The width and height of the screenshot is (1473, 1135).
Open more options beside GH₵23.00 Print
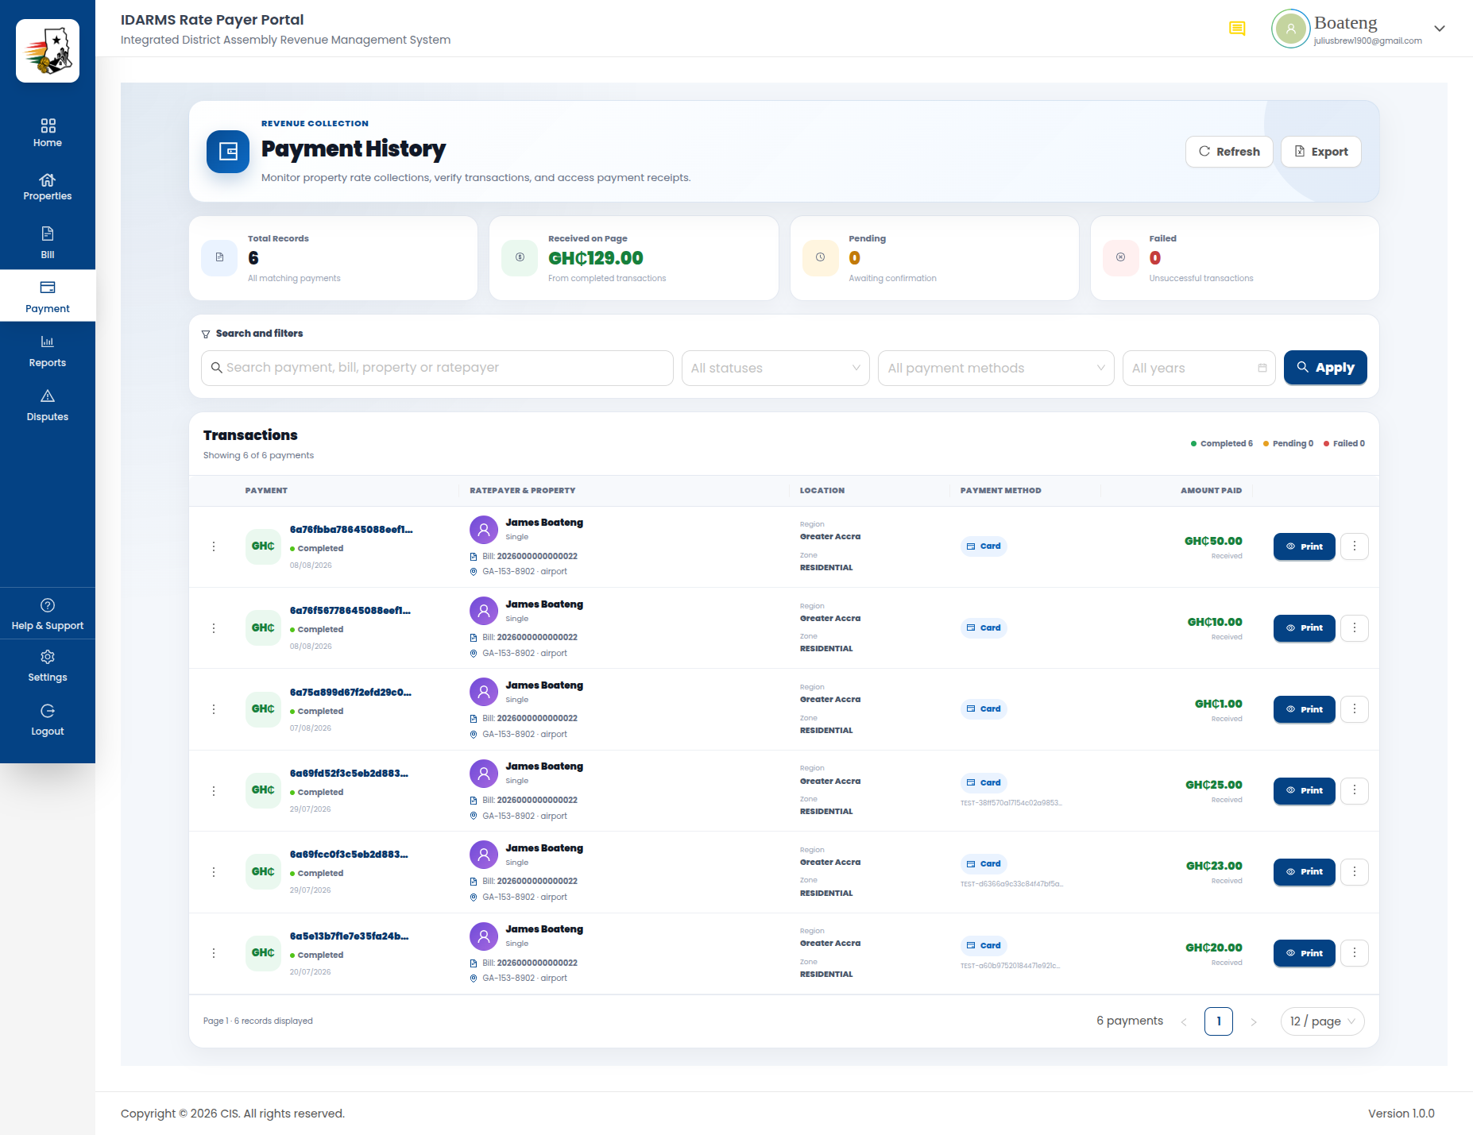[x=1355, y=872]
